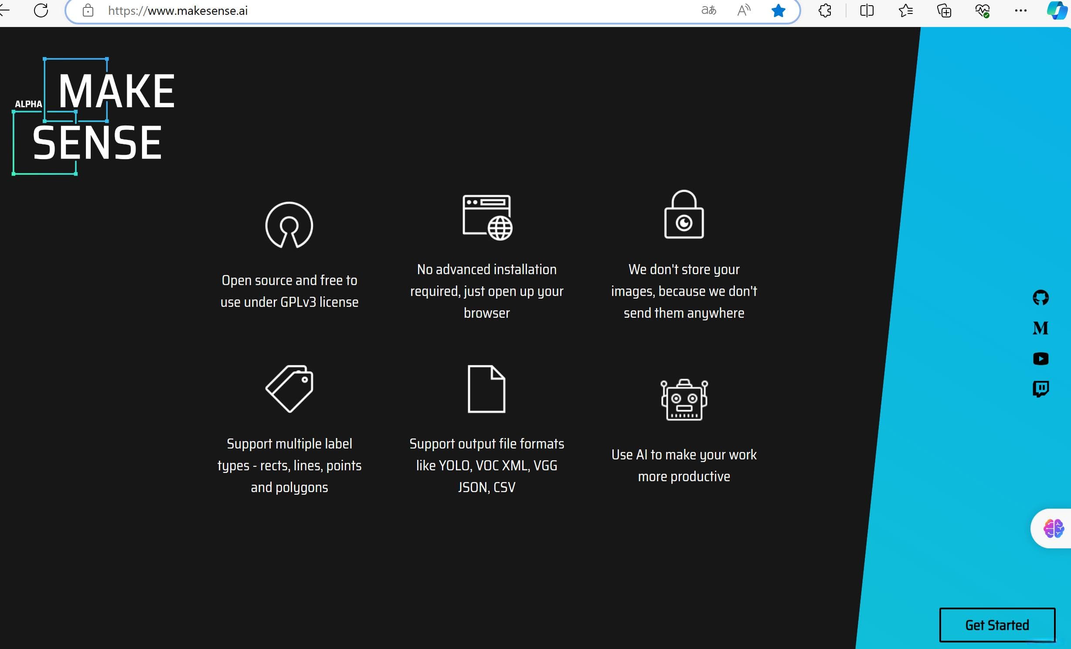View site information via the lock icon
Image resolution: width=1071 pixels, height=649 pixels.
click(88, 10)
